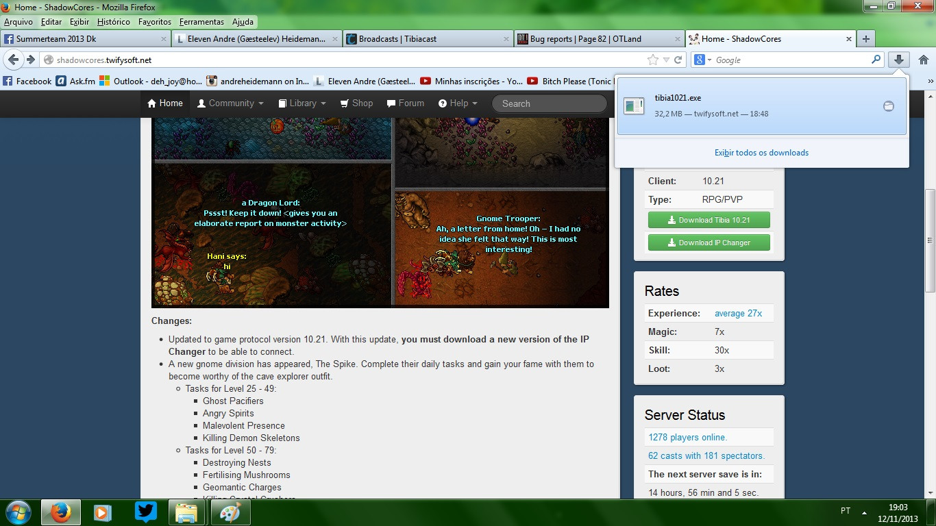This screenshot has height=526, width=936.
Task: Click the site Search input field
Action: click(550, 103)
